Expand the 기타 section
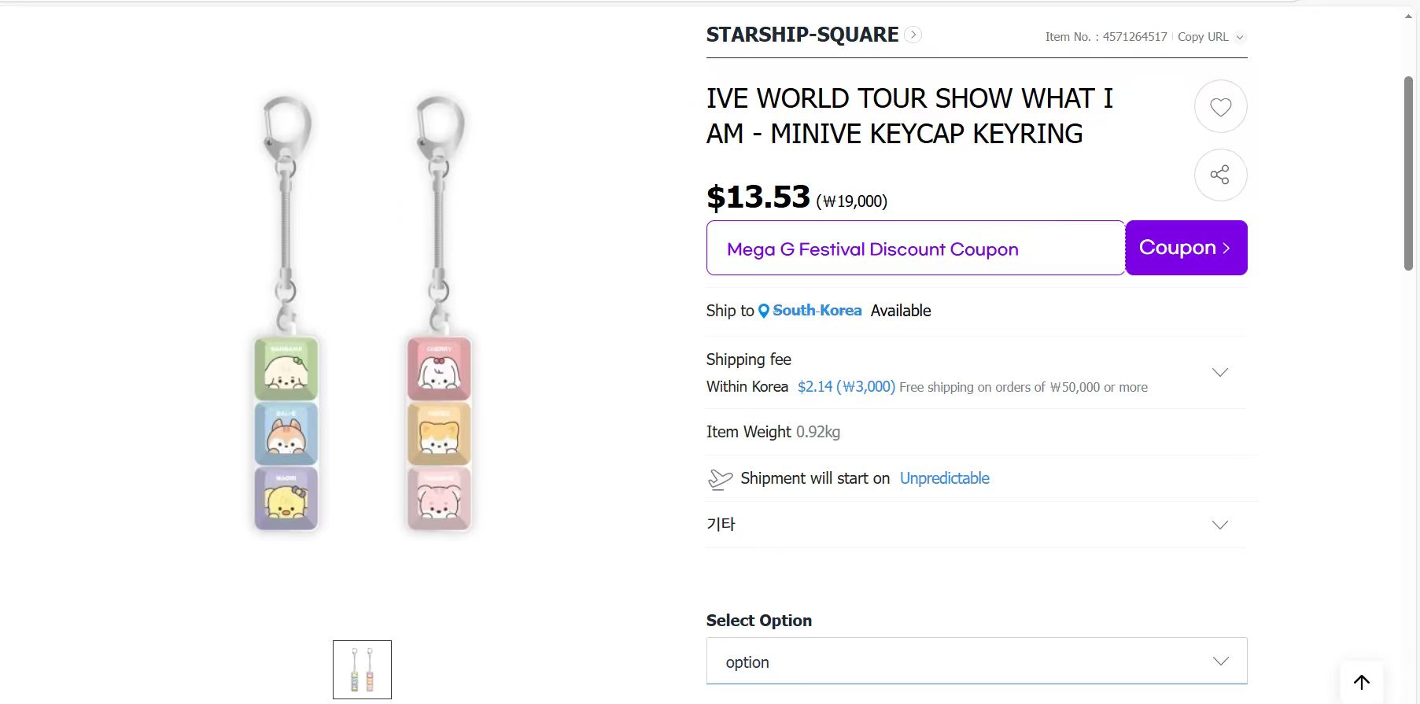Image resolution: width=1420 pixels, height=704 pixels. (1220, 525)
